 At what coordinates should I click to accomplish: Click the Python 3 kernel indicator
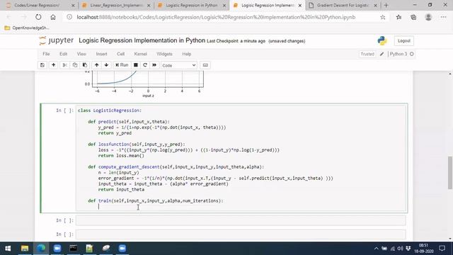pos(401,54)
